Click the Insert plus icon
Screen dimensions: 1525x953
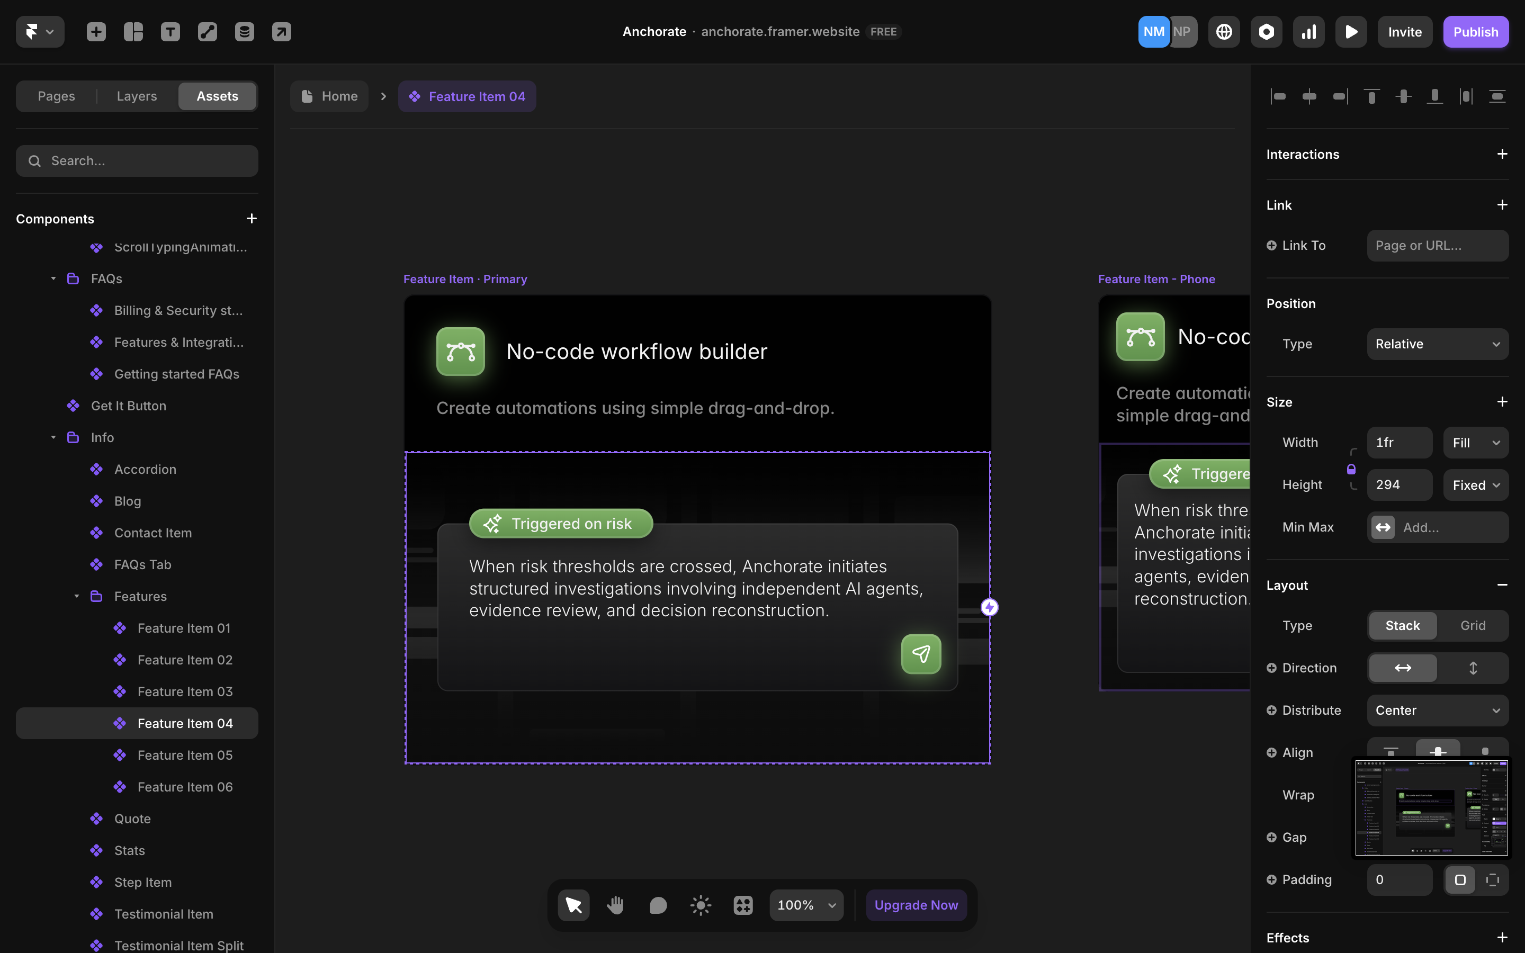(96, 32)
